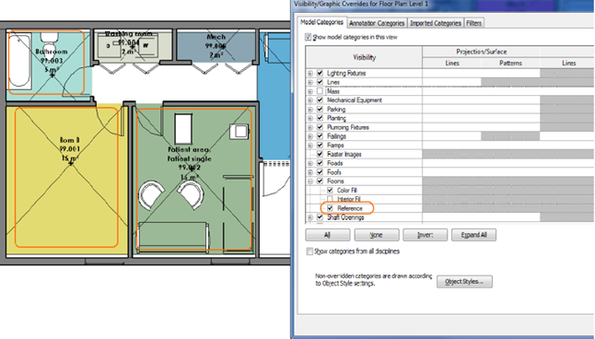The height and width of the screenshot is (339, 595).
Task: Expand the Shaft Openings category
Action: click(x=310, y=217)
